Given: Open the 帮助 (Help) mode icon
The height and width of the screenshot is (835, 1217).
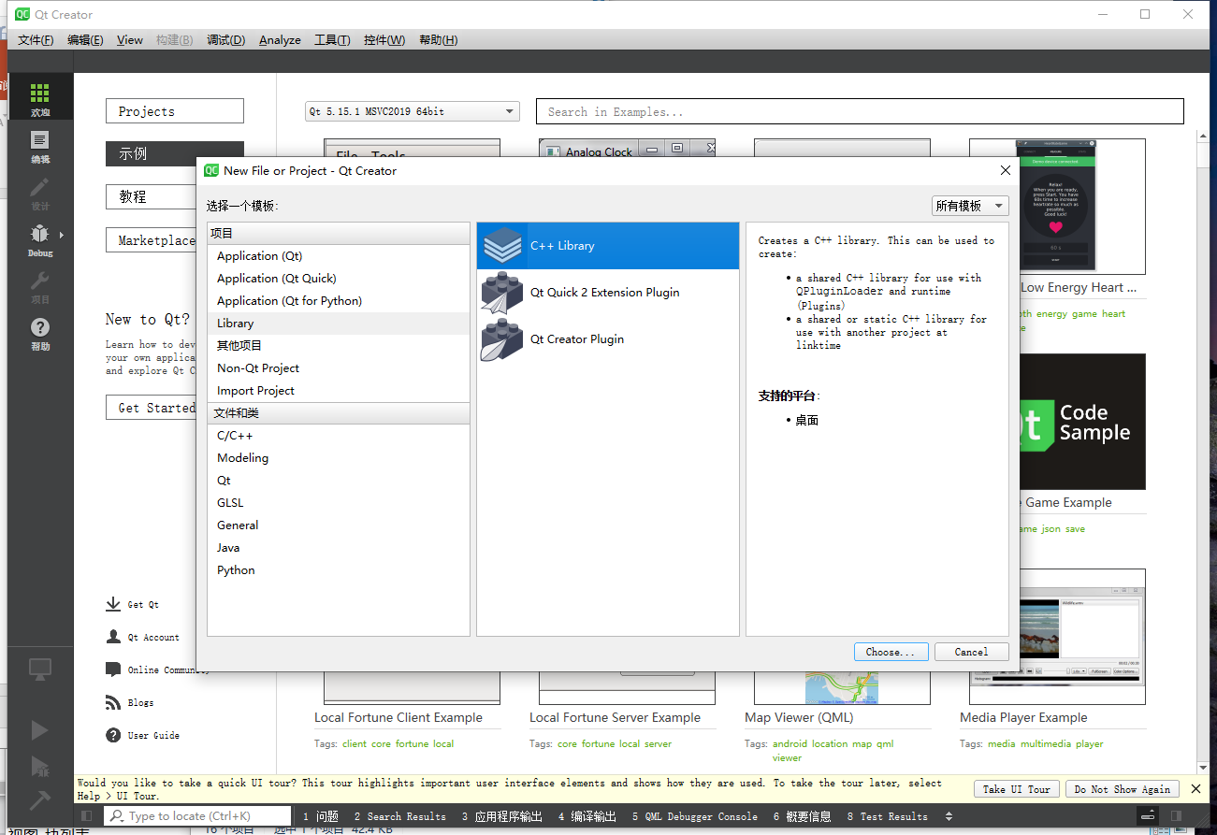Looking at the screenshot, I should tap(39, 327).
